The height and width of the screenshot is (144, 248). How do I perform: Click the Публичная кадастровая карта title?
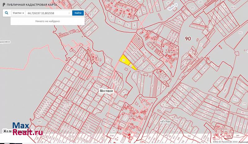tap(31, 5)
